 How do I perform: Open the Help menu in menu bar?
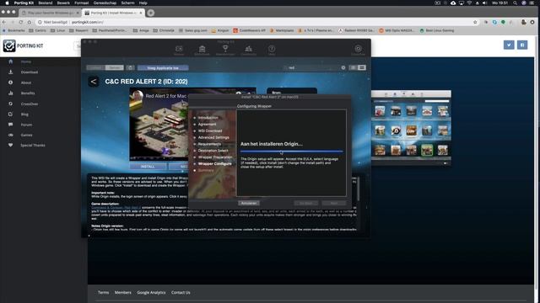(143, 3)
